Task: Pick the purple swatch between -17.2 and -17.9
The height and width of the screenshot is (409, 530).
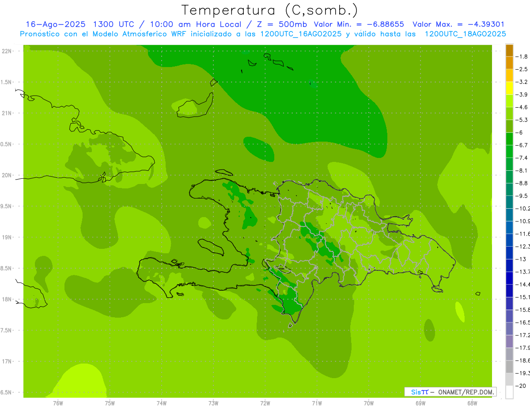Action: 509,341
